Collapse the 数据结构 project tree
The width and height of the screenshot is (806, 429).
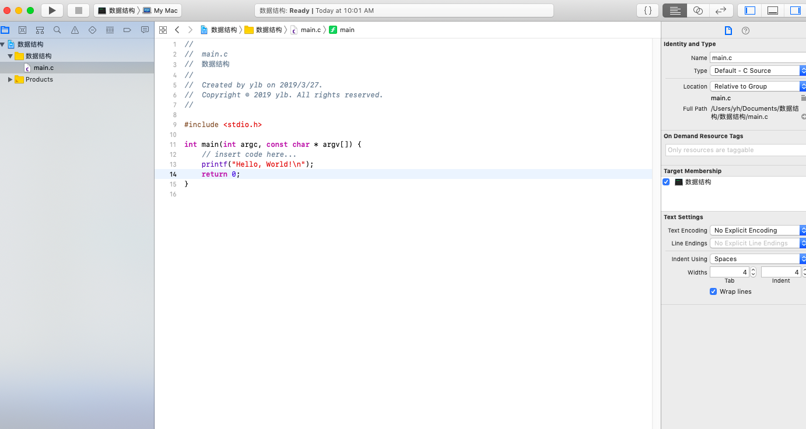[3, 44]
